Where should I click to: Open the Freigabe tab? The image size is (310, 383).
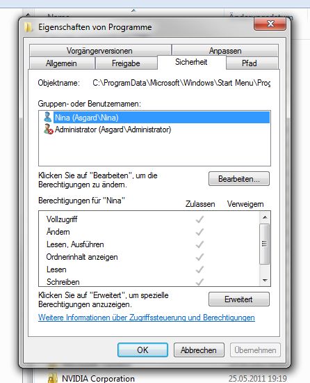[x=126, y=63]
